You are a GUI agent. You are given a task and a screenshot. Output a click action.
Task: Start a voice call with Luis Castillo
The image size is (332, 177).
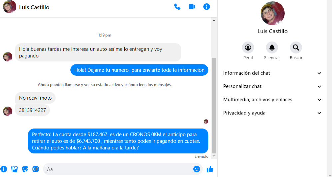coord(177,7)
